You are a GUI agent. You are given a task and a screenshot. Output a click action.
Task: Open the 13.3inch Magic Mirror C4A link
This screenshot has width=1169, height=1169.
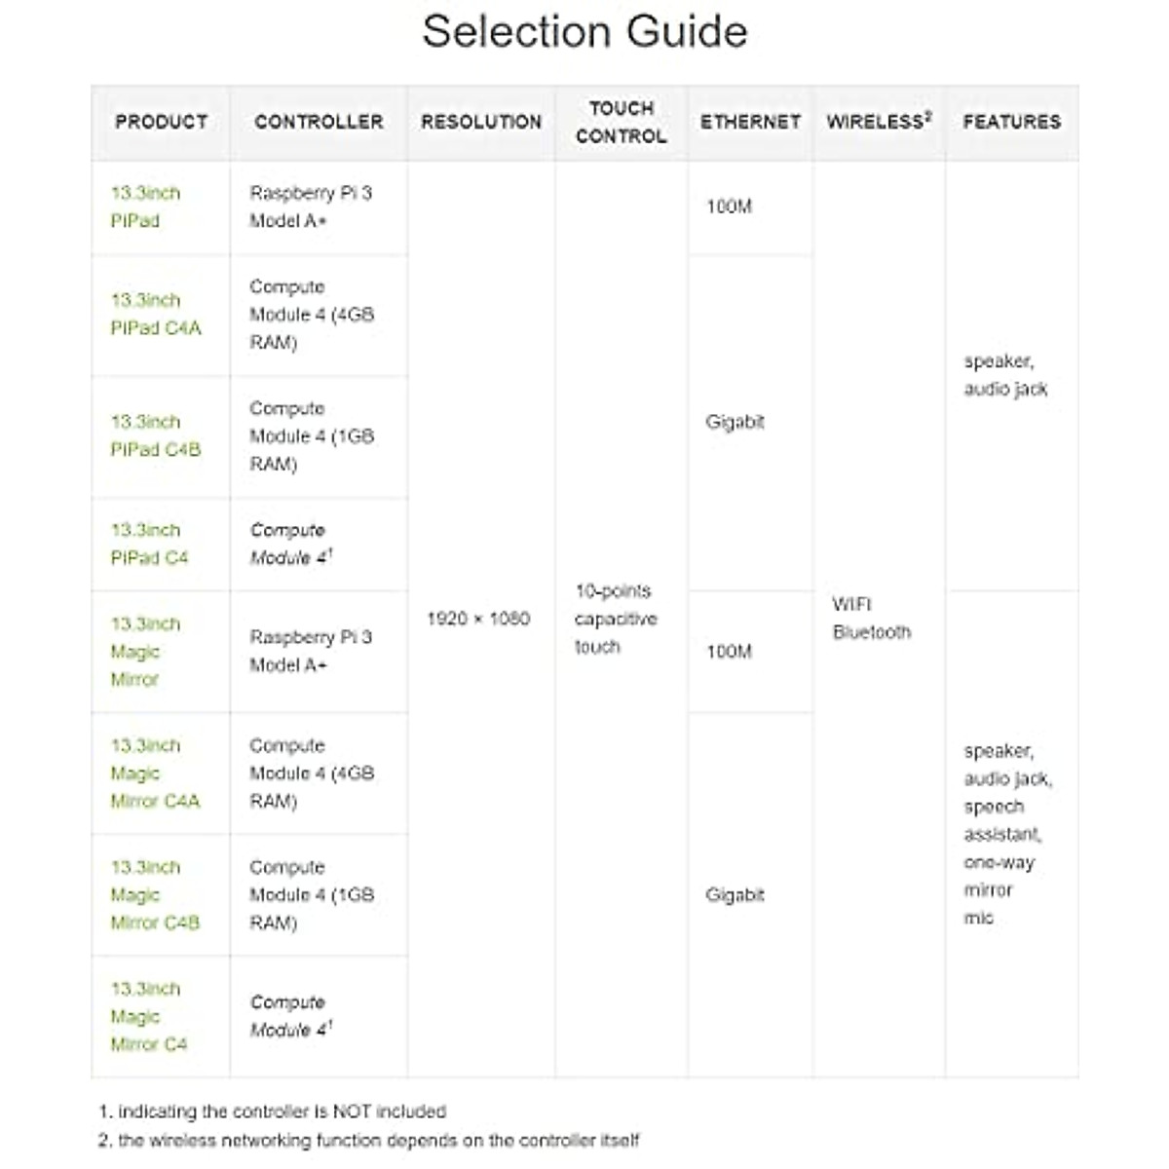pos(155,773)
